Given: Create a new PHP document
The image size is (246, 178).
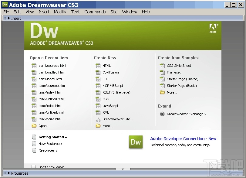Looking at the screenshot, I should pyautogui.click(x=105, y=79).
